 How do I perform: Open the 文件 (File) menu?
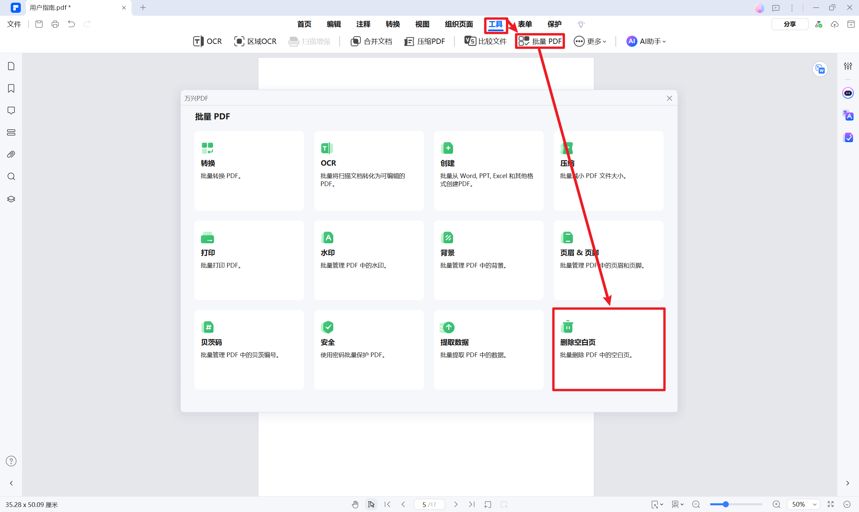pos(14,24)
